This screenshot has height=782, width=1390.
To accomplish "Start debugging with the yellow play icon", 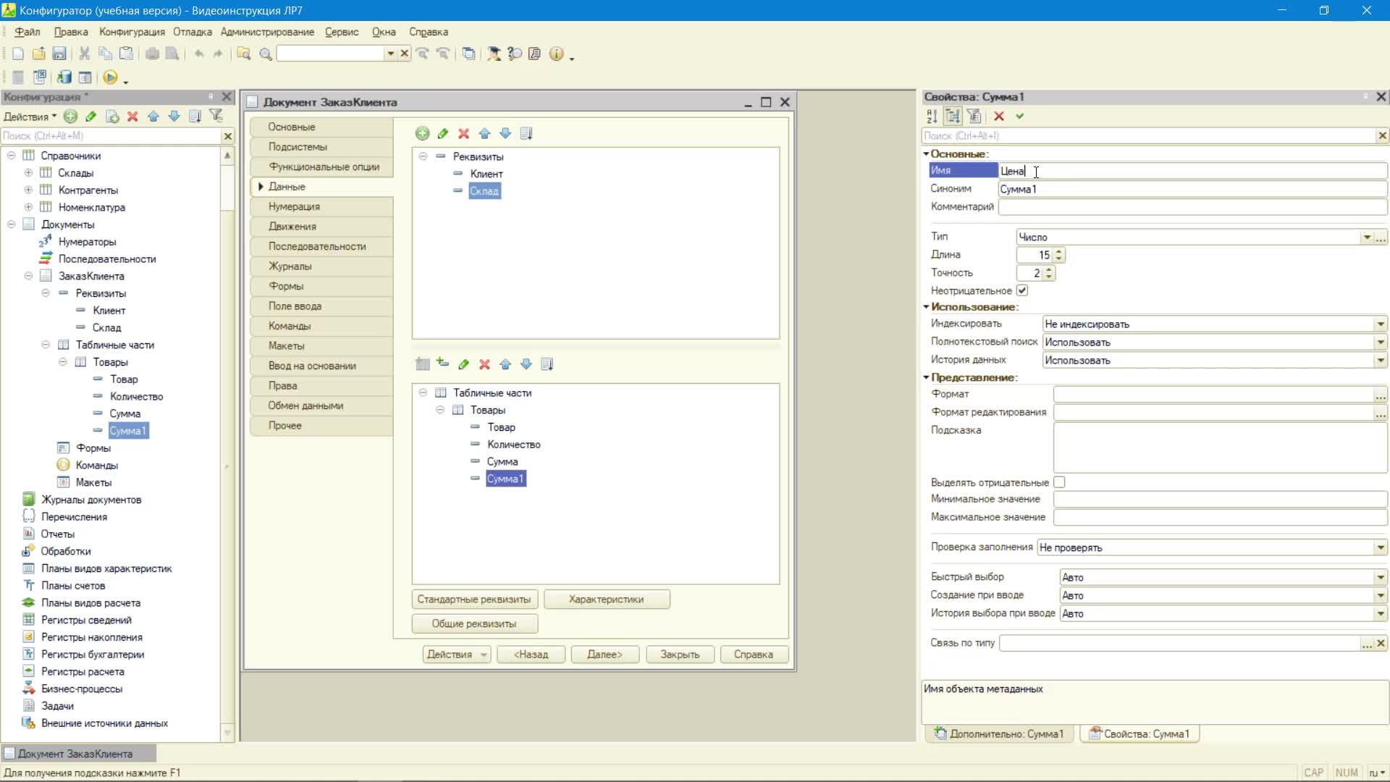I will point(110,77).
